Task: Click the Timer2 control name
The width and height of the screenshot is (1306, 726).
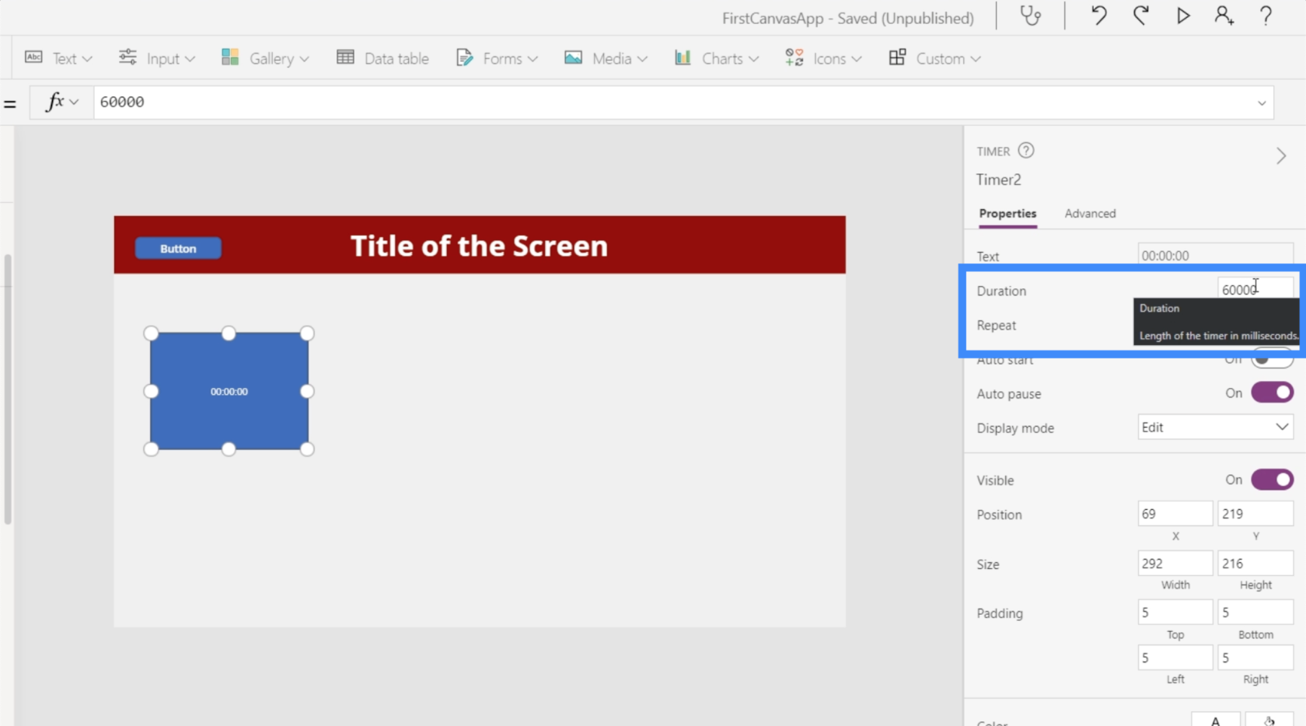Action: tap(998, 180)
